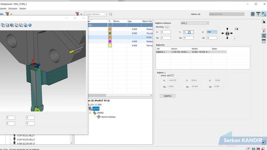Viewport: 267px width, 150px height.
Task: Click the magnifier search icon
Action: click(x=111, y=14)
